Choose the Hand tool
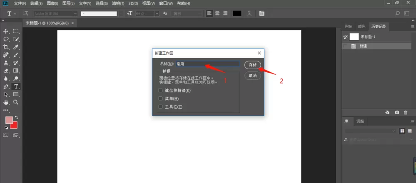The image size is (416, 183). [5, 102]
